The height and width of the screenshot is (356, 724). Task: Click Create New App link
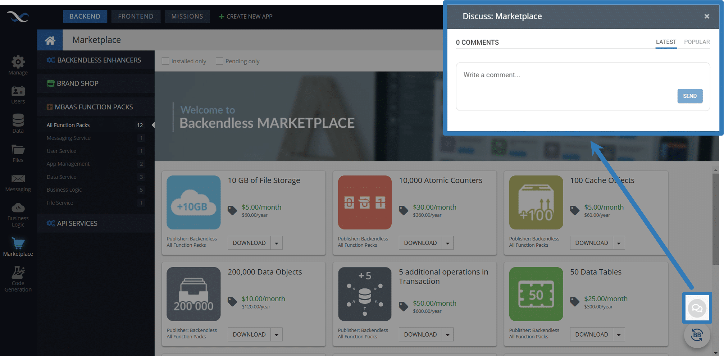246,17
